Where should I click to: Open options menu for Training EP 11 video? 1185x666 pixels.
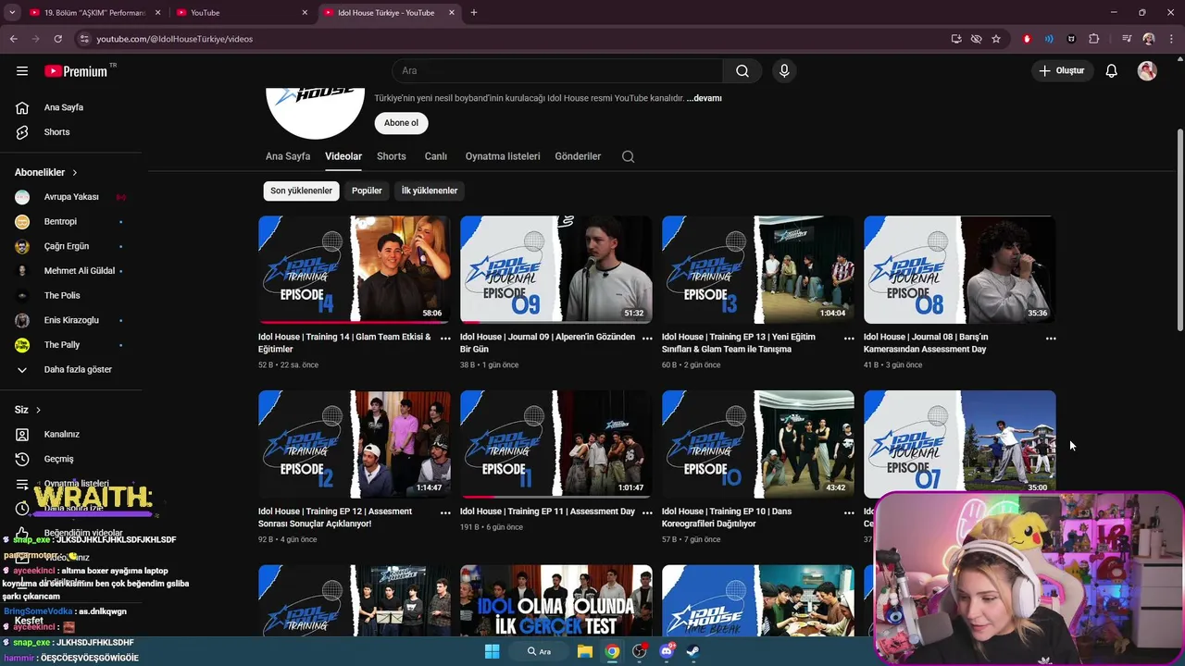coord(647,512)
